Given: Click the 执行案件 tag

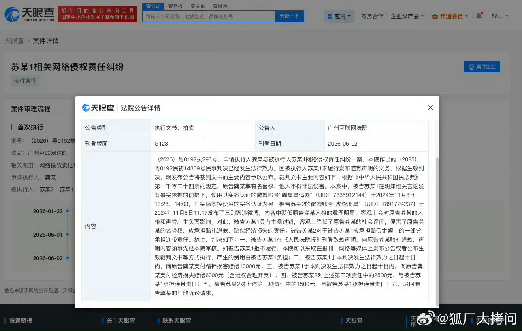Looking at the screenshot, I should [x=25, y=81].
